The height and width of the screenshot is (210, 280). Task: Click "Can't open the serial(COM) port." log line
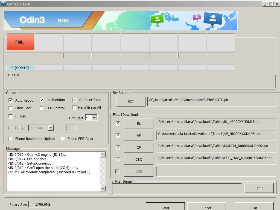(43, 168)
